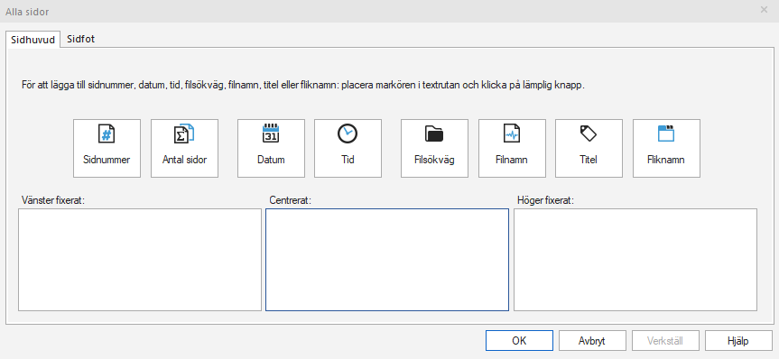
Task: Click the greyed-out Verkställ apply button
Action: [x=665, y=341]
